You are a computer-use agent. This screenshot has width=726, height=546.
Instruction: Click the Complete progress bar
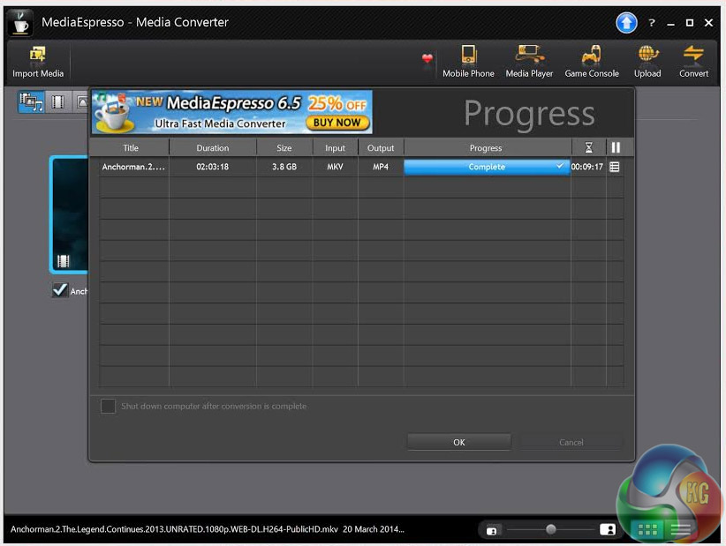(x=487, y=167)
